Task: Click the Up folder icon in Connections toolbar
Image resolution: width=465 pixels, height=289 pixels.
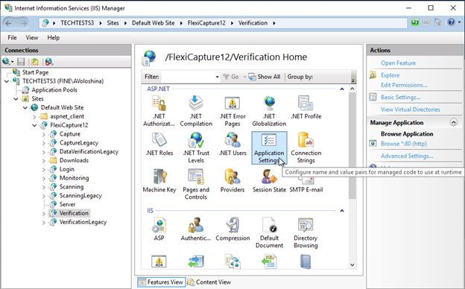Action: (35, 62)
